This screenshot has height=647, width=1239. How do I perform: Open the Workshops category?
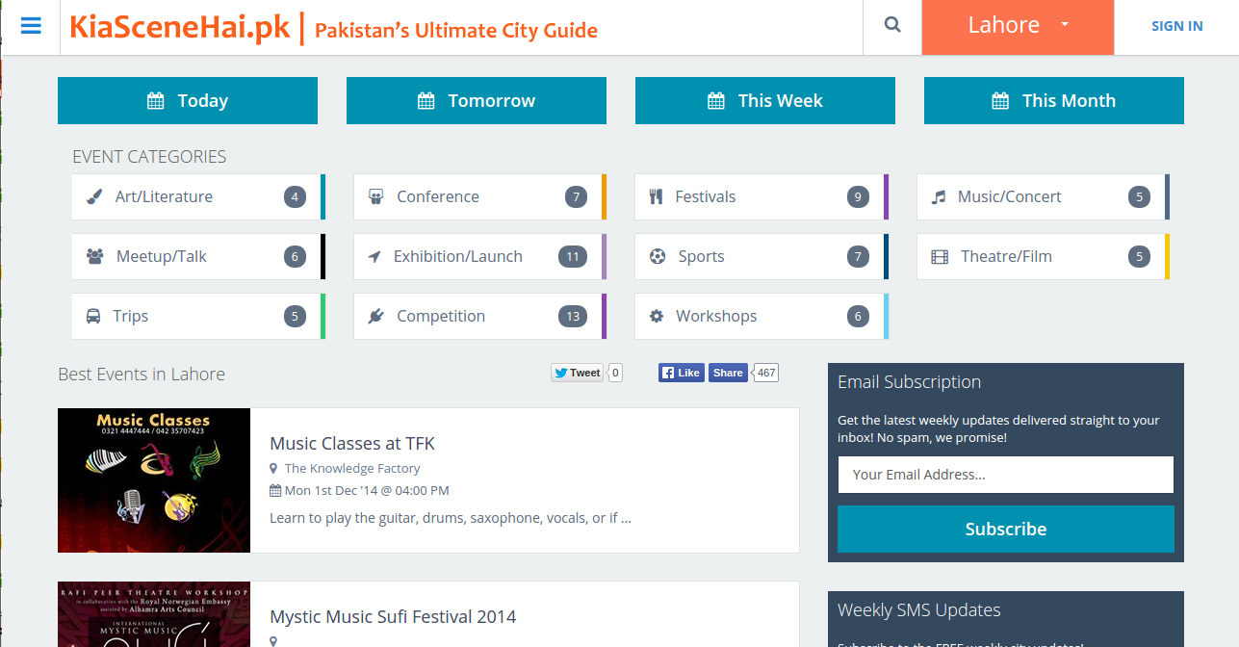pyautogui.click(x=761, y=317)
